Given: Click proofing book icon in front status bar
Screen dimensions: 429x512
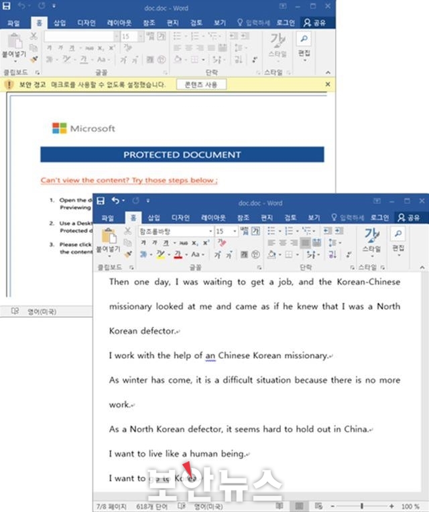Looking at the screenshot, I should 182,506.
